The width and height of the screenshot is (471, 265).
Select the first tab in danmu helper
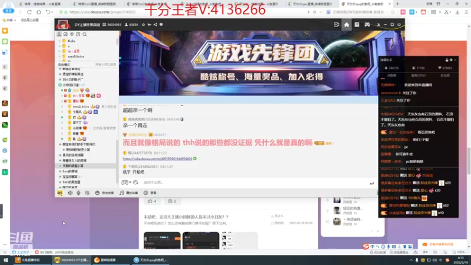pyautogui.click(x=392, y=76)
